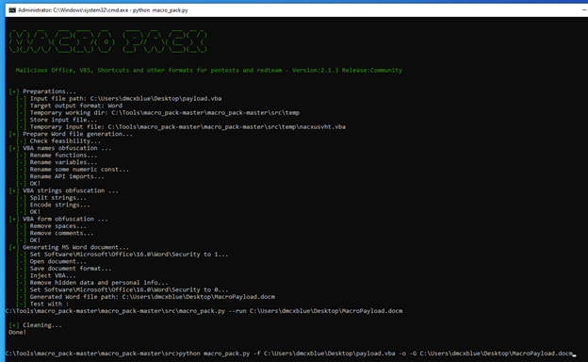Click the 'Cleaning...' line

point(35,325)
